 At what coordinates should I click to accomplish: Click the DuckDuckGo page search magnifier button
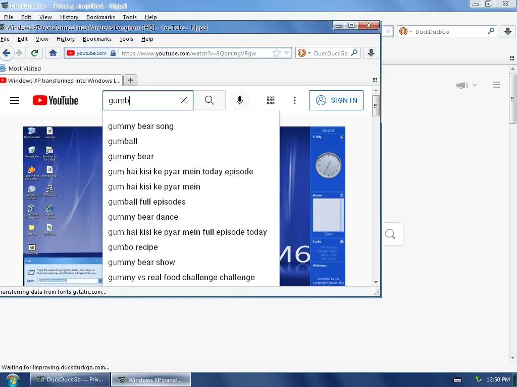click(x=390, y=234)
